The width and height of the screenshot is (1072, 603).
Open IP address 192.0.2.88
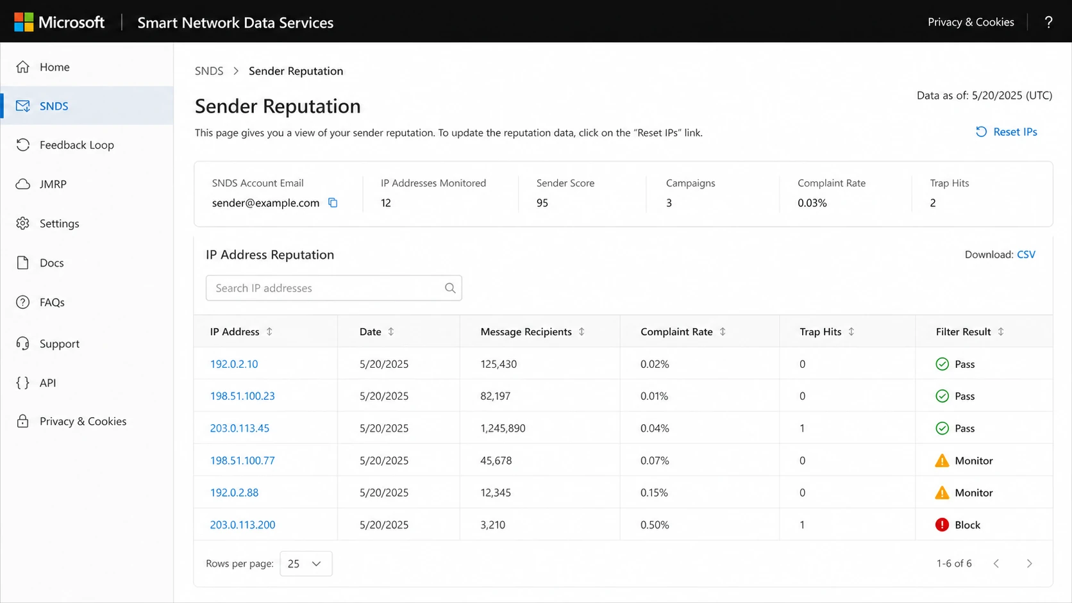(x=234, y=492)
